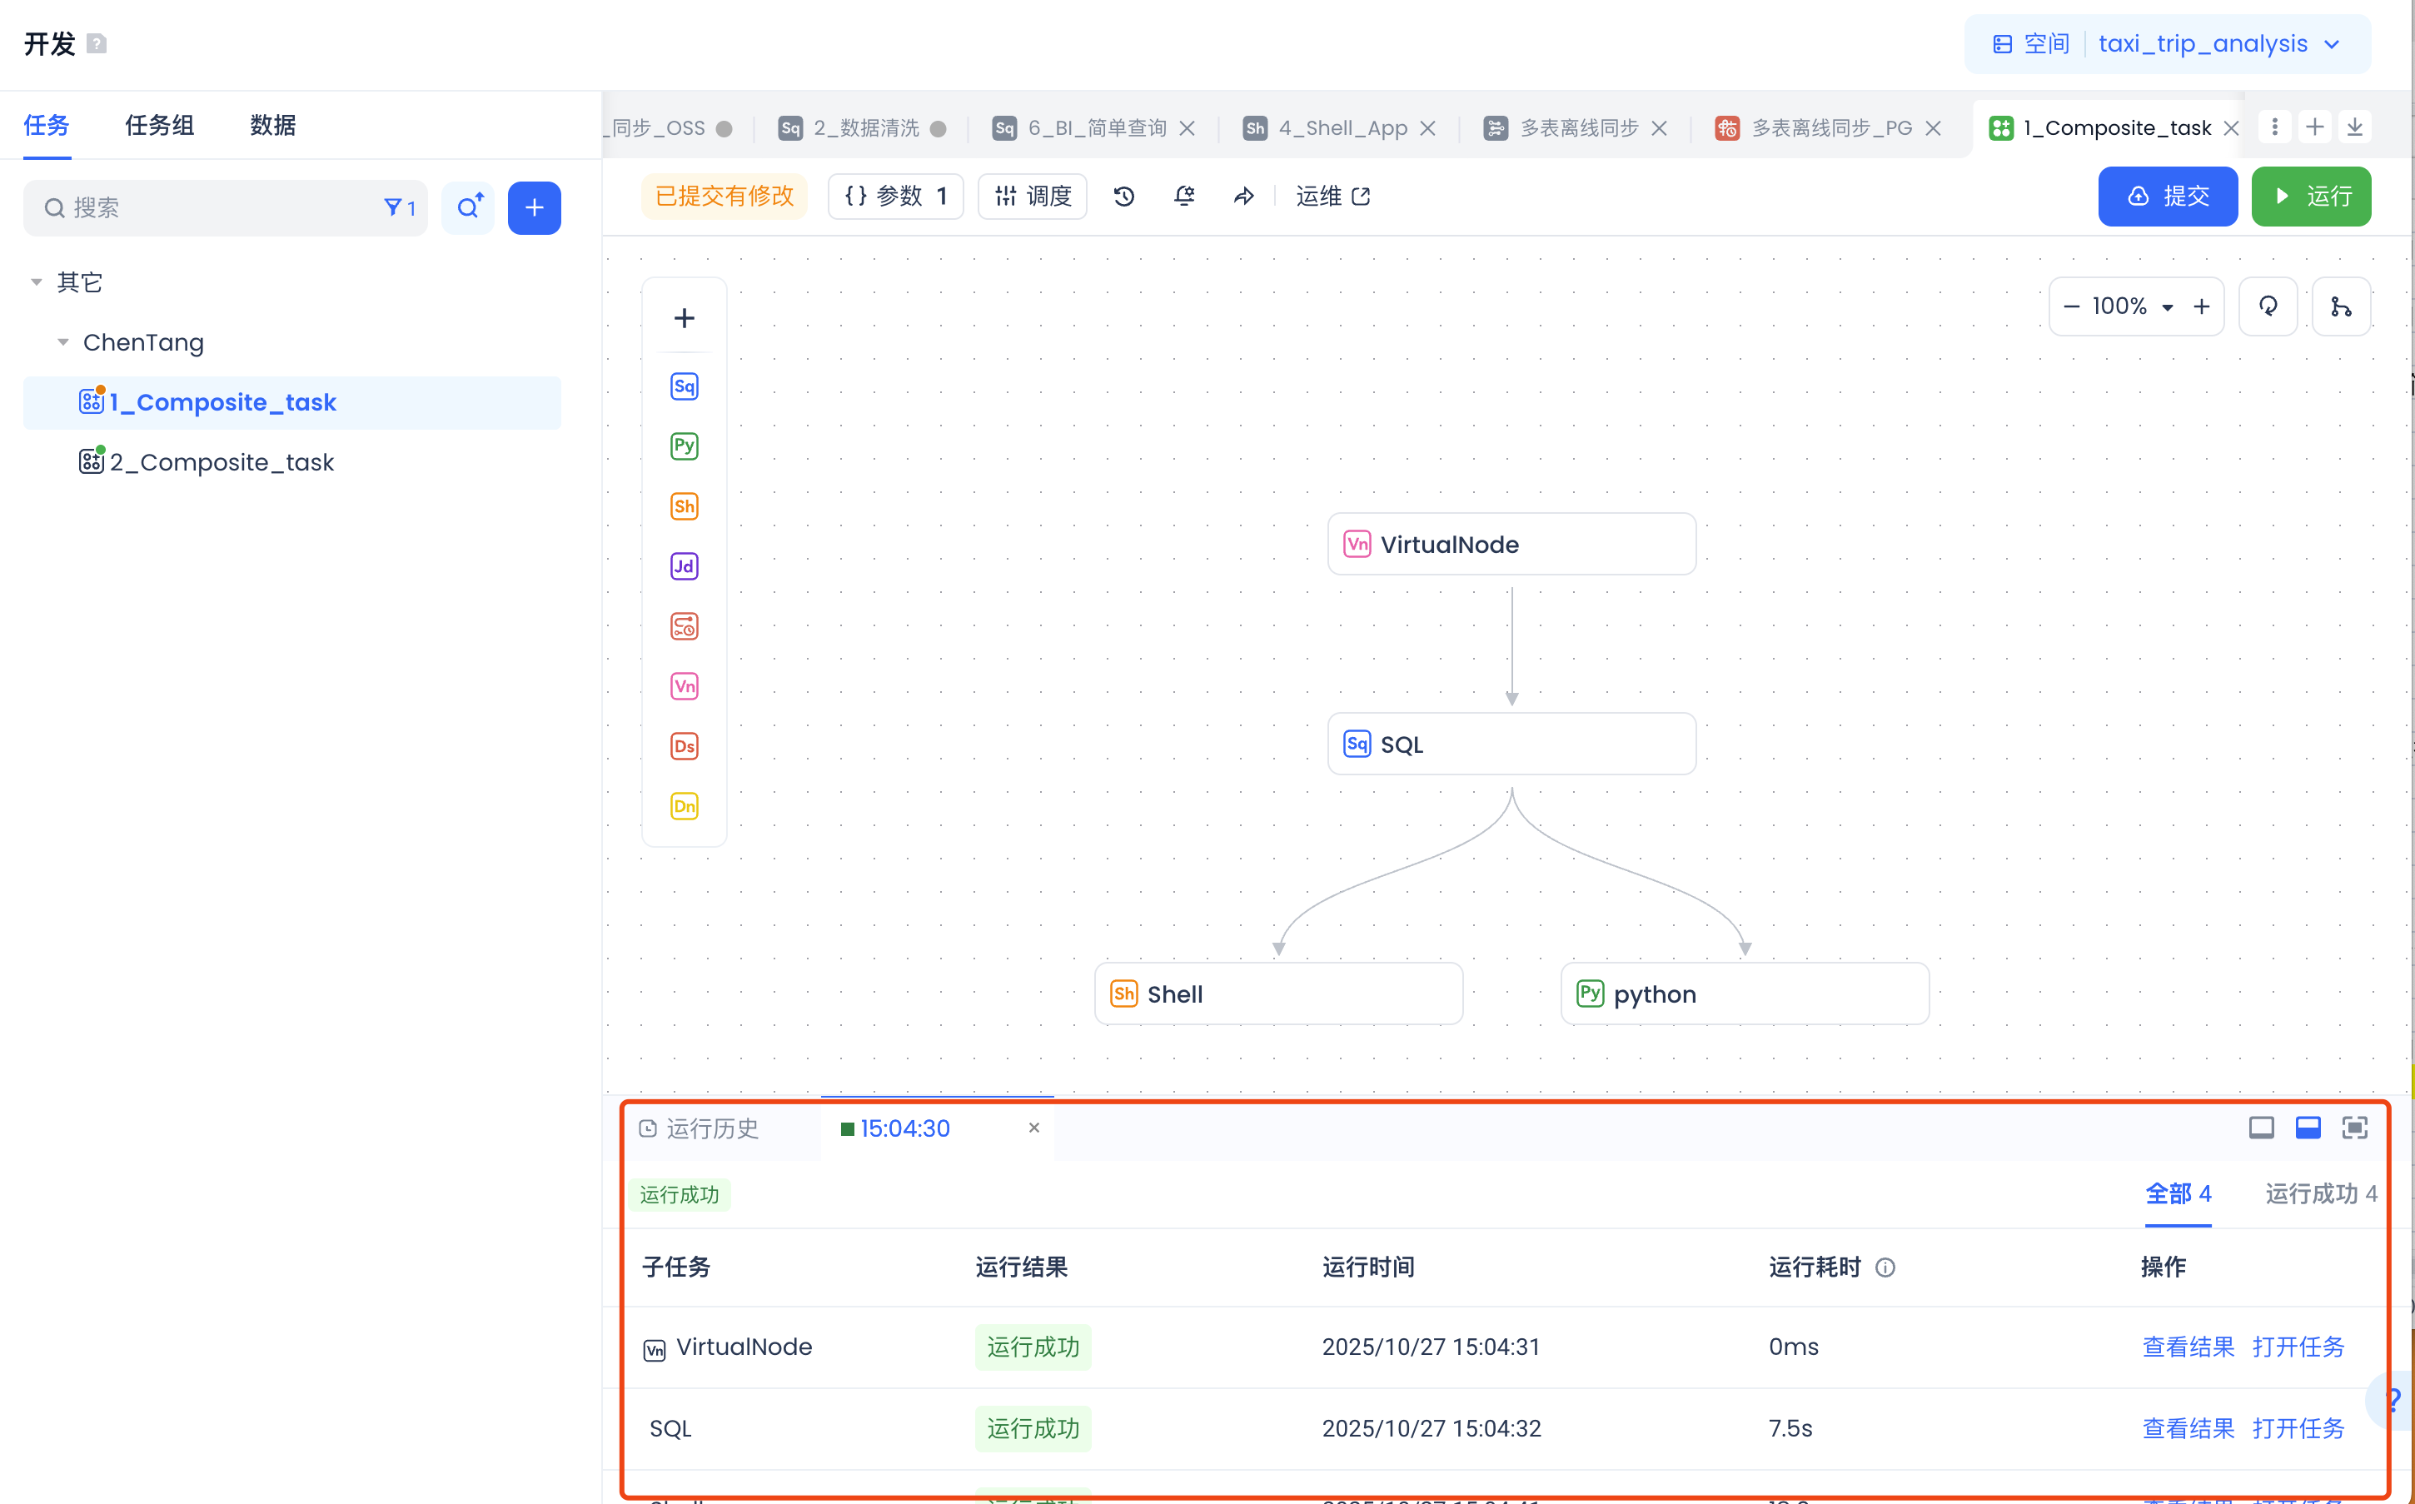Collapse the ChenTang folder

(62, 342)
